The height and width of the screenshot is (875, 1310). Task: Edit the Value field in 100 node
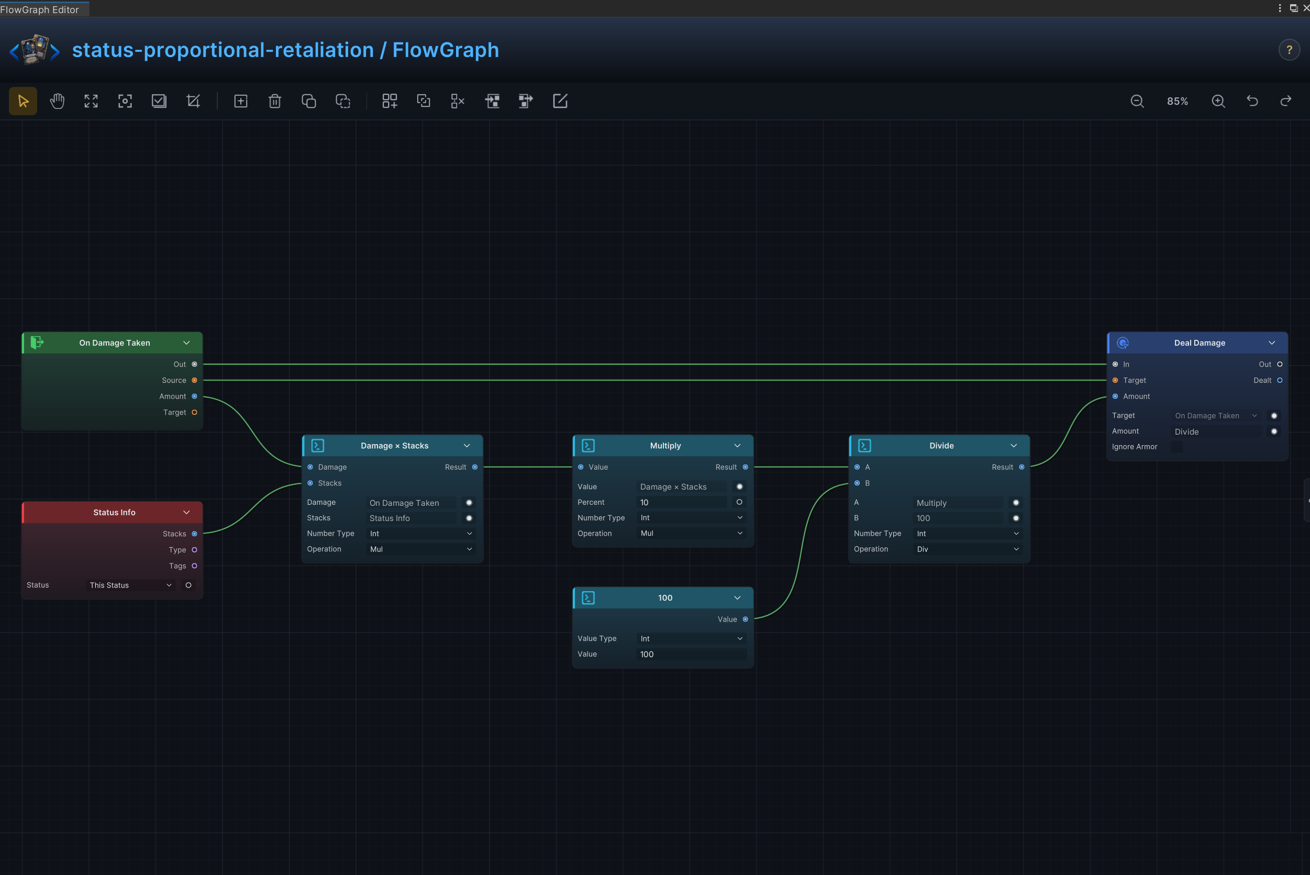692,654
